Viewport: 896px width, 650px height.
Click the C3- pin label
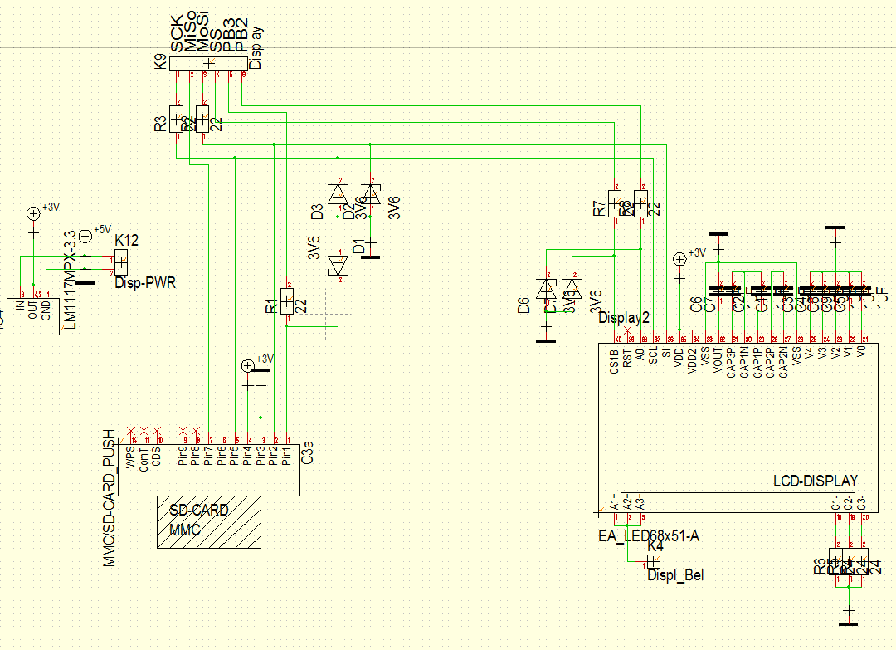pyautogui.click(x=861, y=503)
